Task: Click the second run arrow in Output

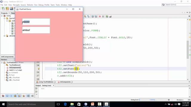Action: tap(36, 92)
